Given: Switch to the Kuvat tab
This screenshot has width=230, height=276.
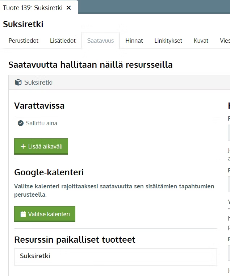Looking at the screenshot, I should (201, 41).
